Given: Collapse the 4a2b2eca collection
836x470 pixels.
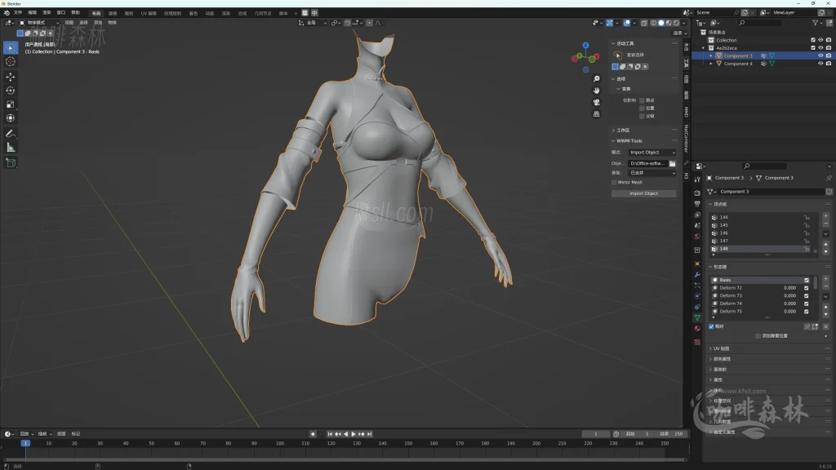Looking at the screenshot, I should tap(703, 48).
